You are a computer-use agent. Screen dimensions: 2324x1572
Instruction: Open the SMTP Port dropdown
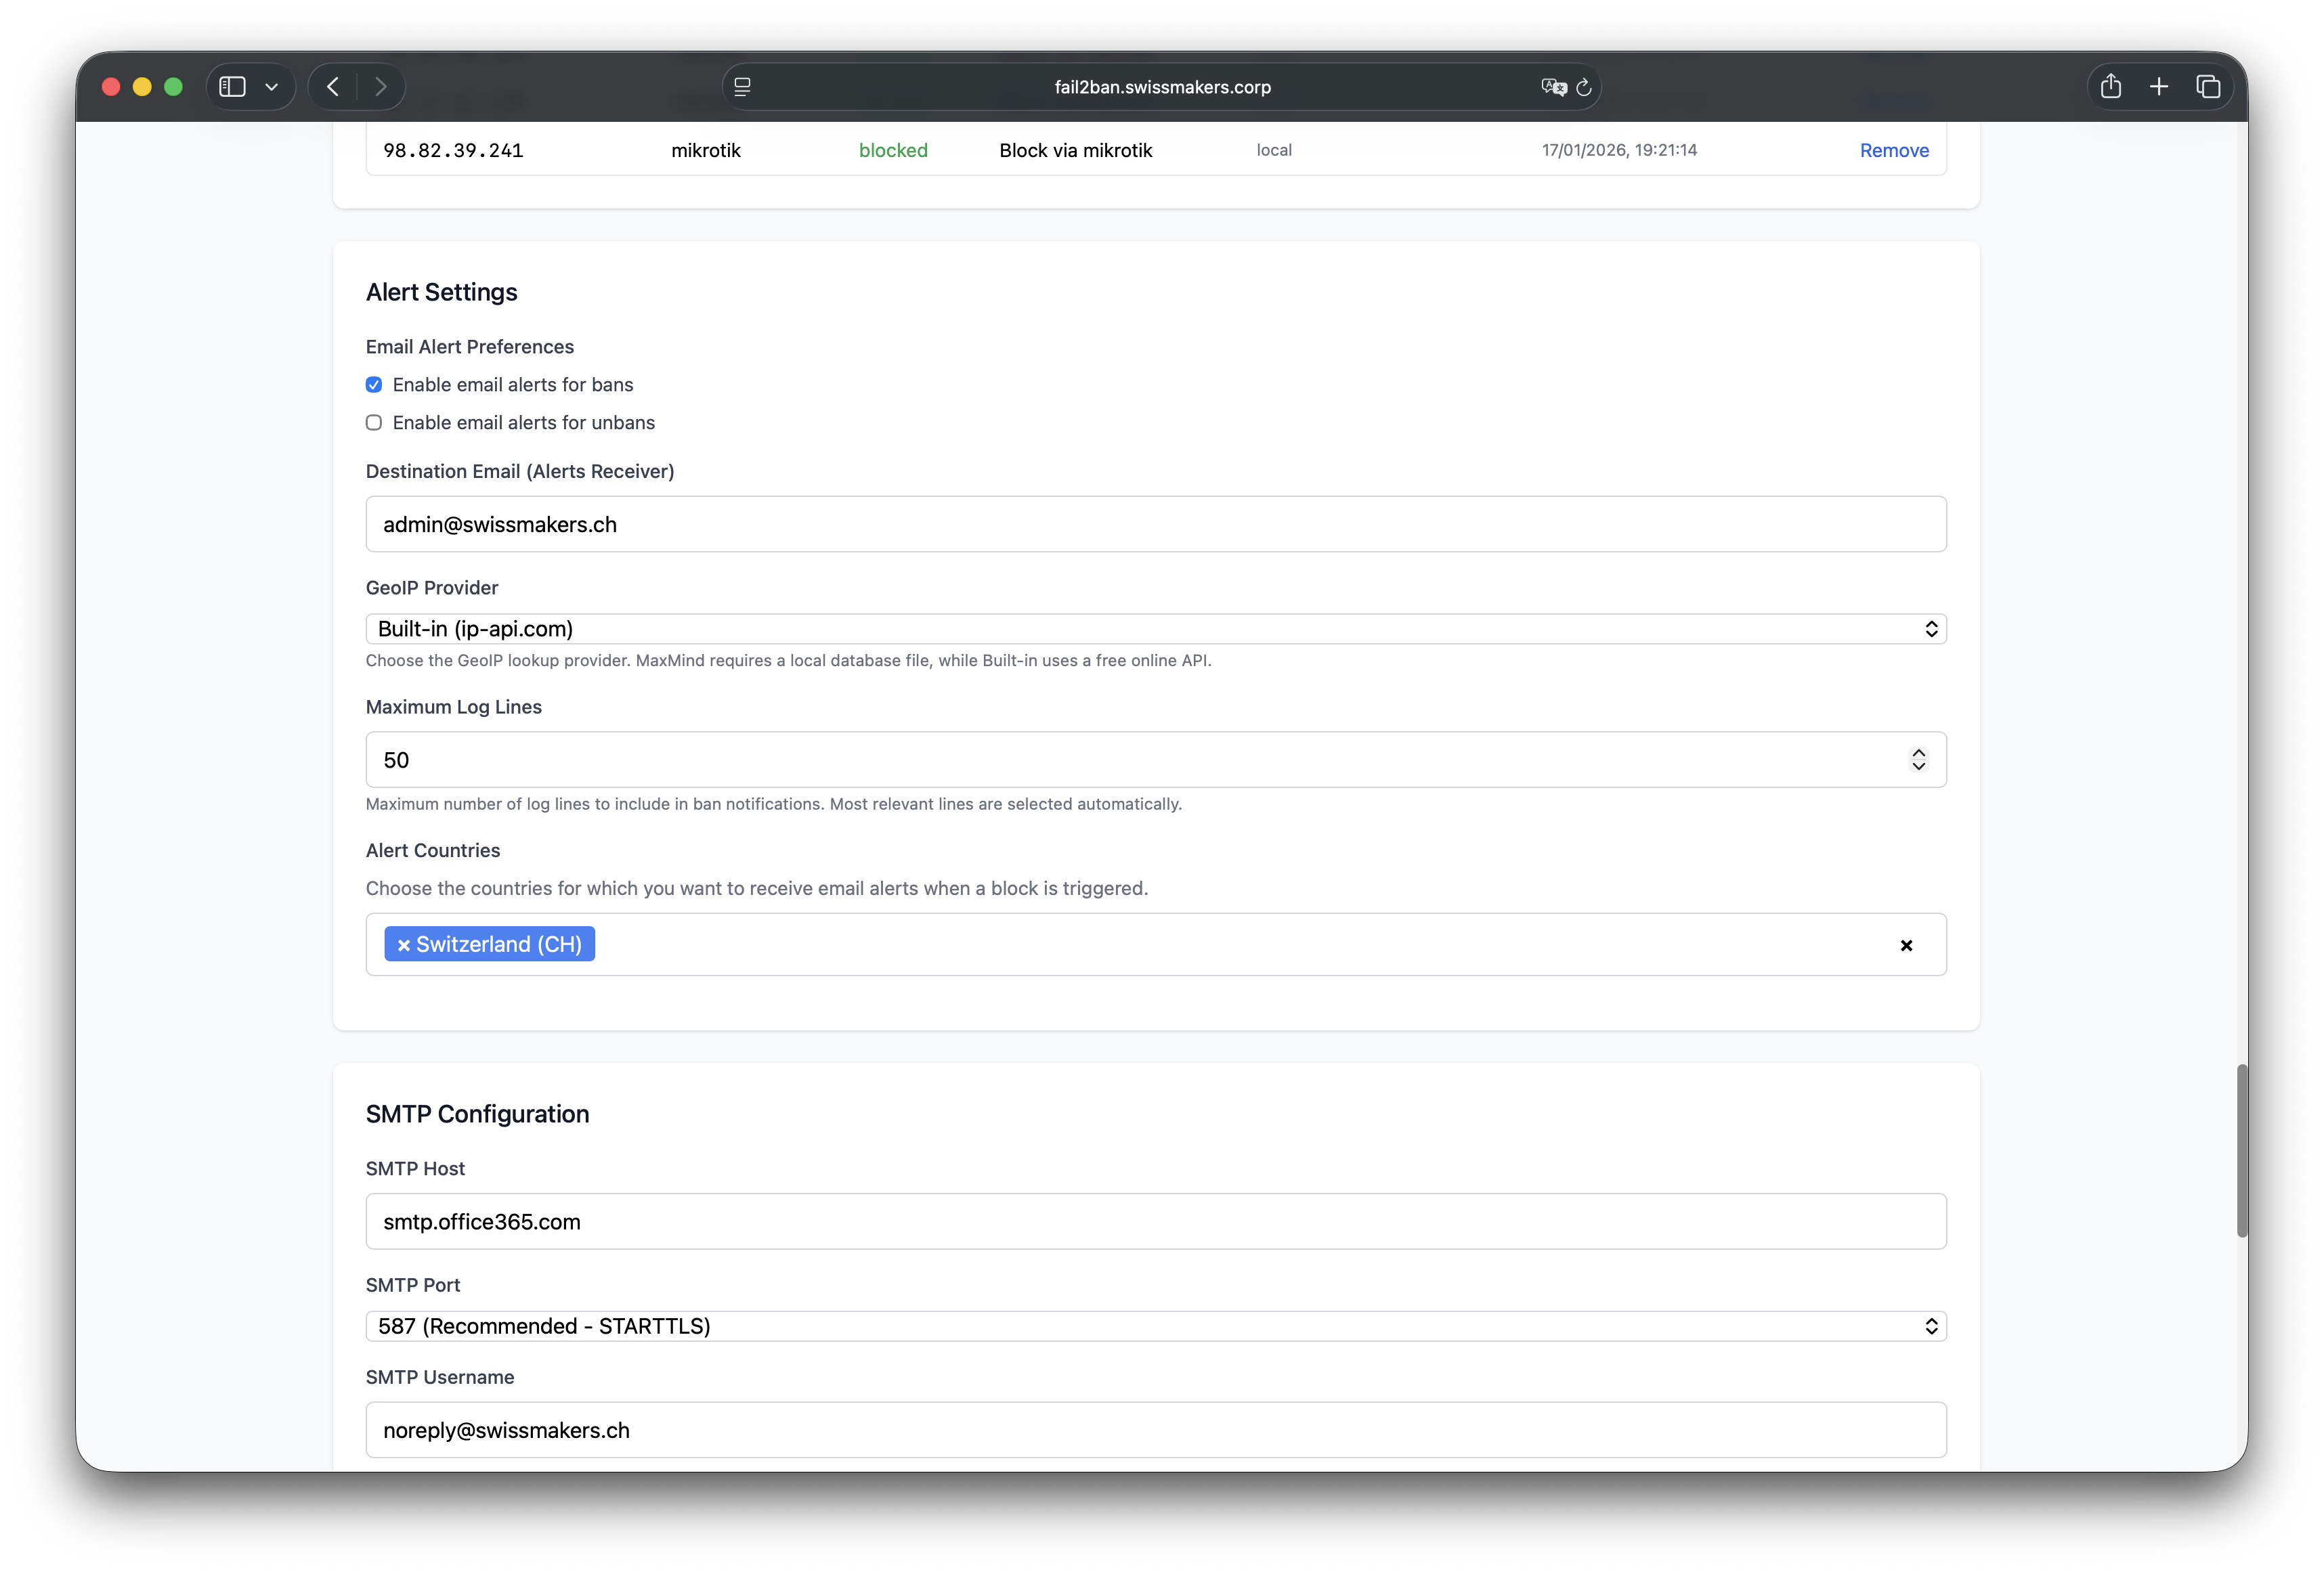1155,1326
